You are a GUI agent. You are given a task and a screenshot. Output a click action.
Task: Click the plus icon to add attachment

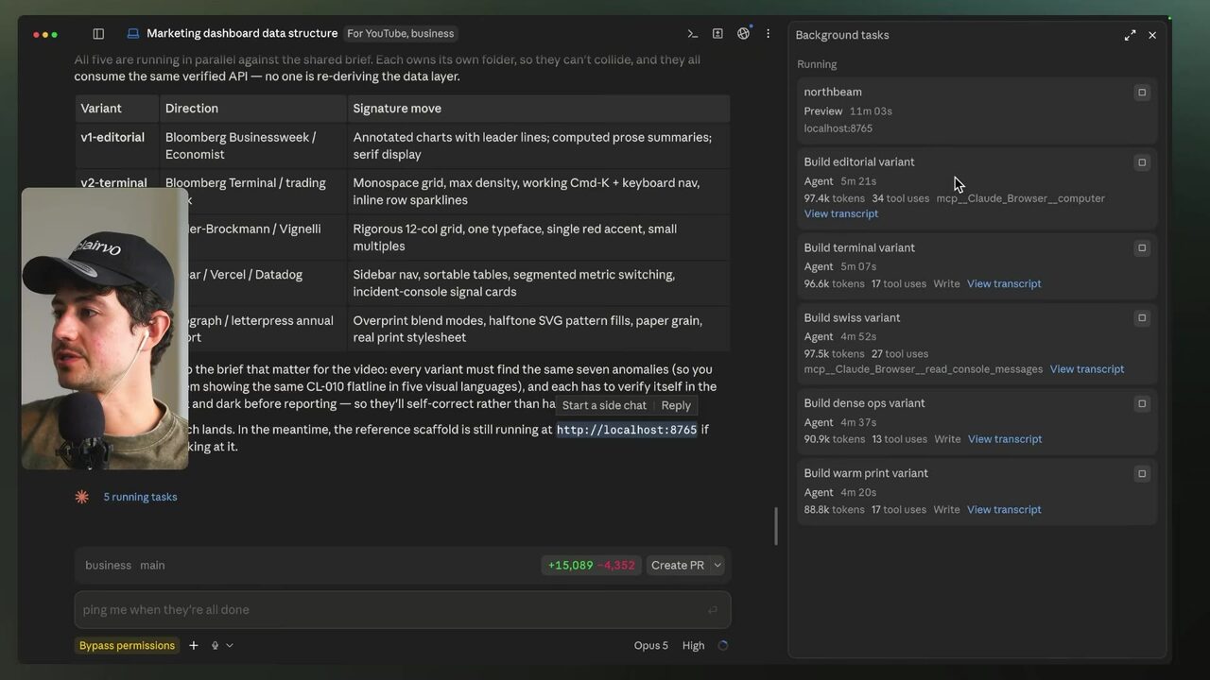click(x=194, y=646)
